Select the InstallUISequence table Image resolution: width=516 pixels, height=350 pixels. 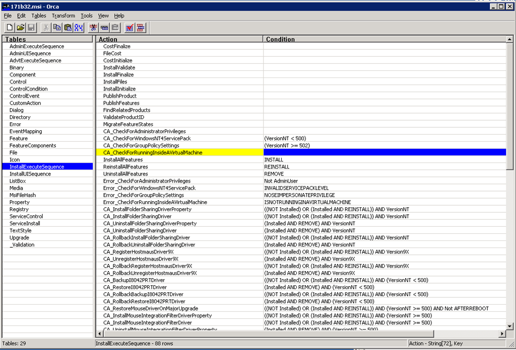(30, 174)
